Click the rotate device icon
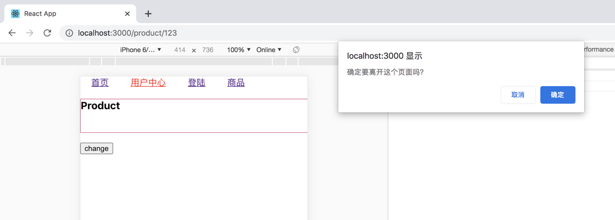 point(296,50)
